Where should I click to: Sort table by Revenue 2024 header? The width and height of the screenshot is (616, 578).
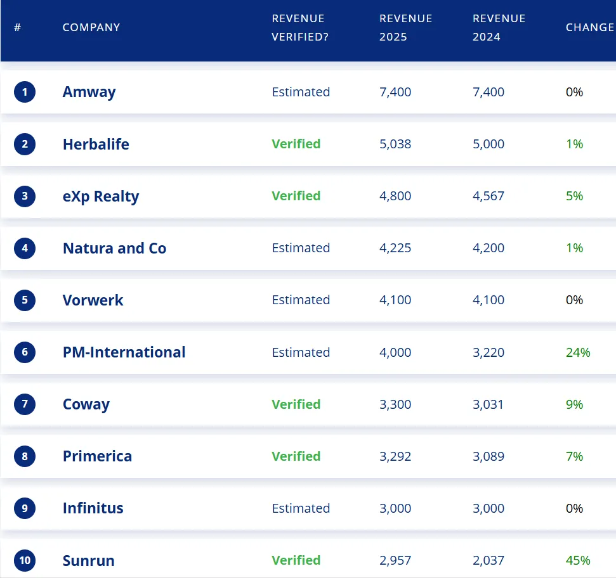[x=499, y=27]
